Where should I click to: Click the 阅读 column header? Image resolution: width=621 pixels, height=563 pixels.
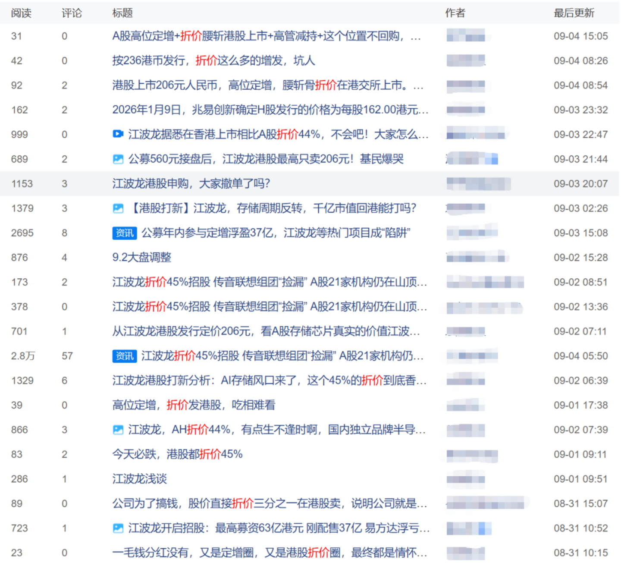(x=21, y=13)
